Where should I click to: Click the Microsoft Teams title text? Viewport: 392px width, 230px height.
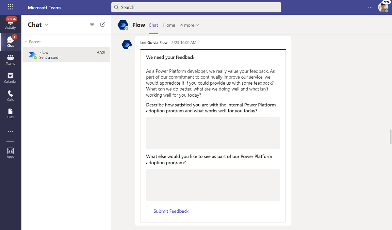pos(44,7)
